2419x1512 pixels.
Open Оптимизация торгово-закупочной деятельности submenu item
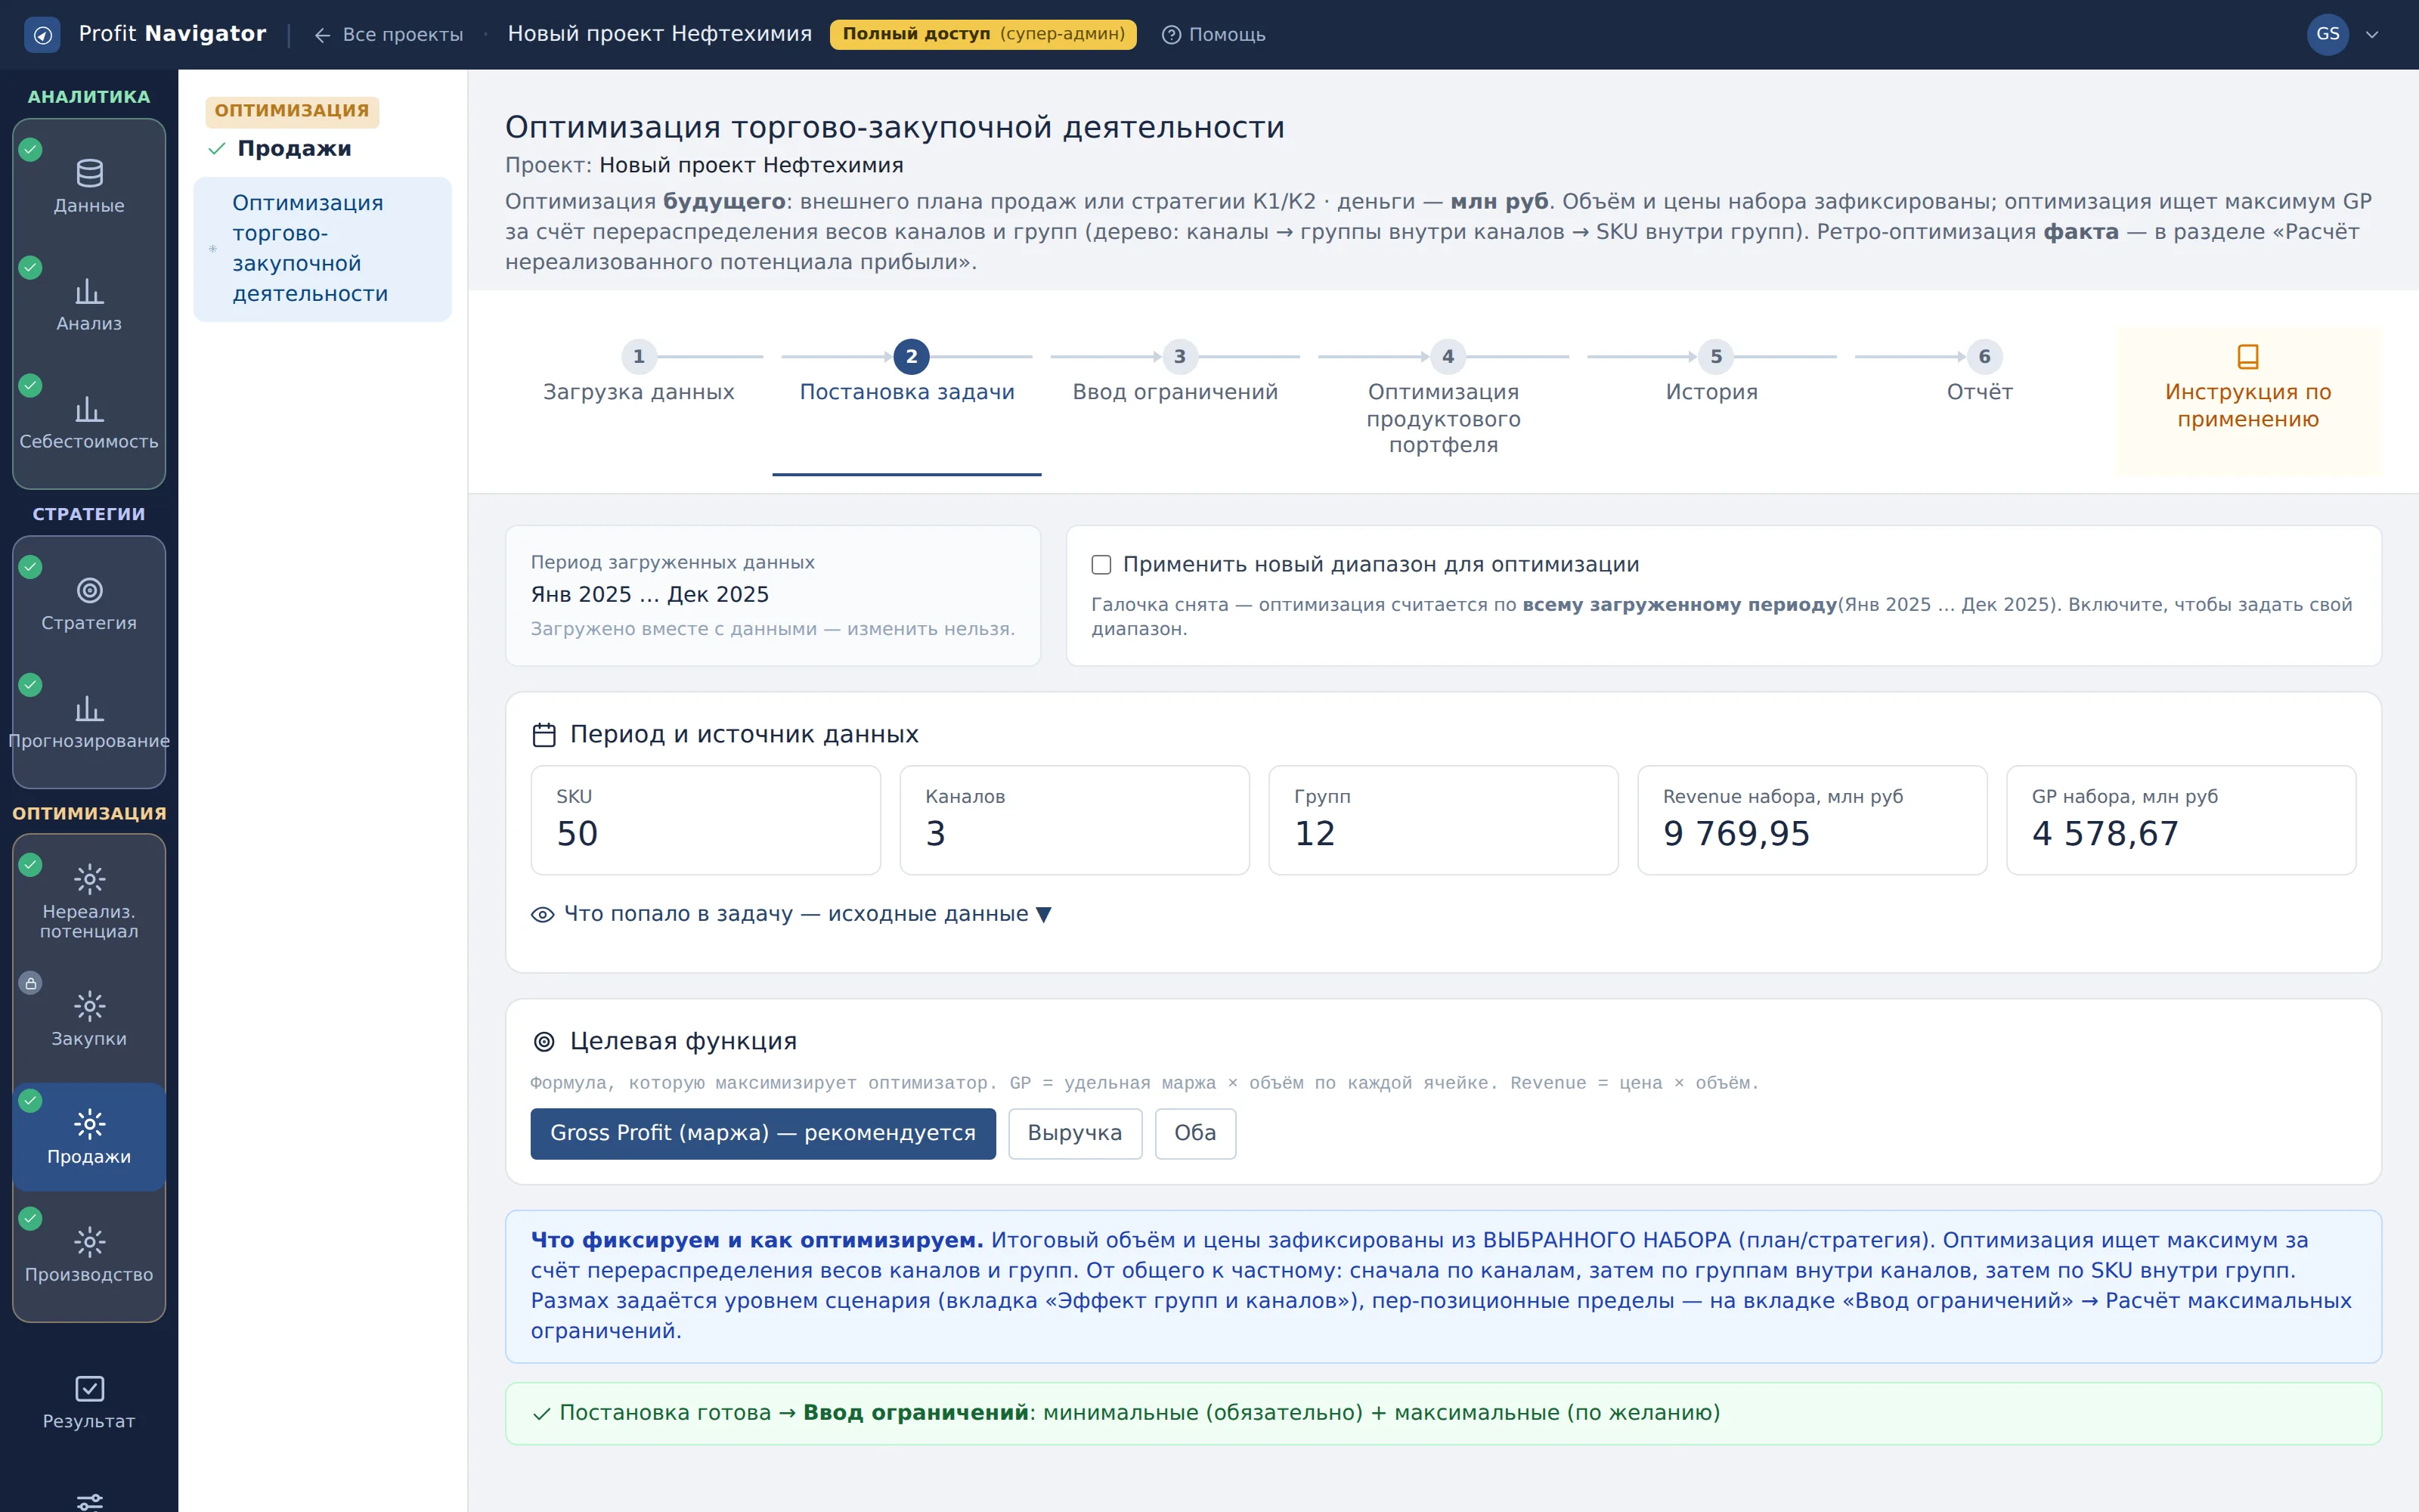322,249
